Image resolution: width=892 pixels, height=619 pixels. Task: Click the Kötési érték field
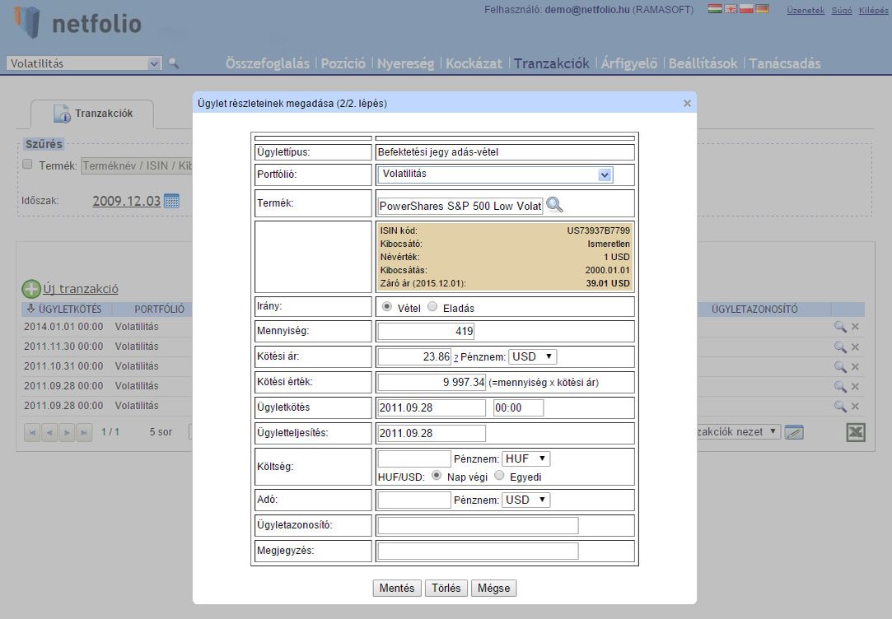tap(432, 382)
